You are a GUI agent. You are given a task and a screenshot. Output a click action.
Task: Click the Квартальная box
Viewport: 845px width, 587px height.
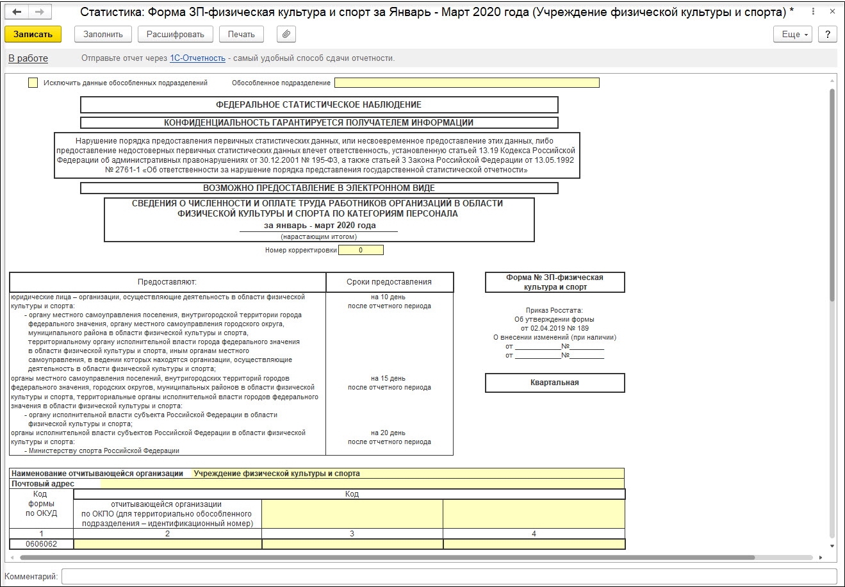point(555,383)
